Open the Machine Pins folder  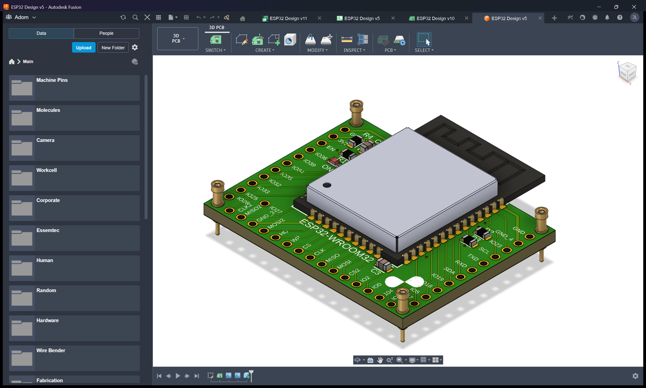74,88
